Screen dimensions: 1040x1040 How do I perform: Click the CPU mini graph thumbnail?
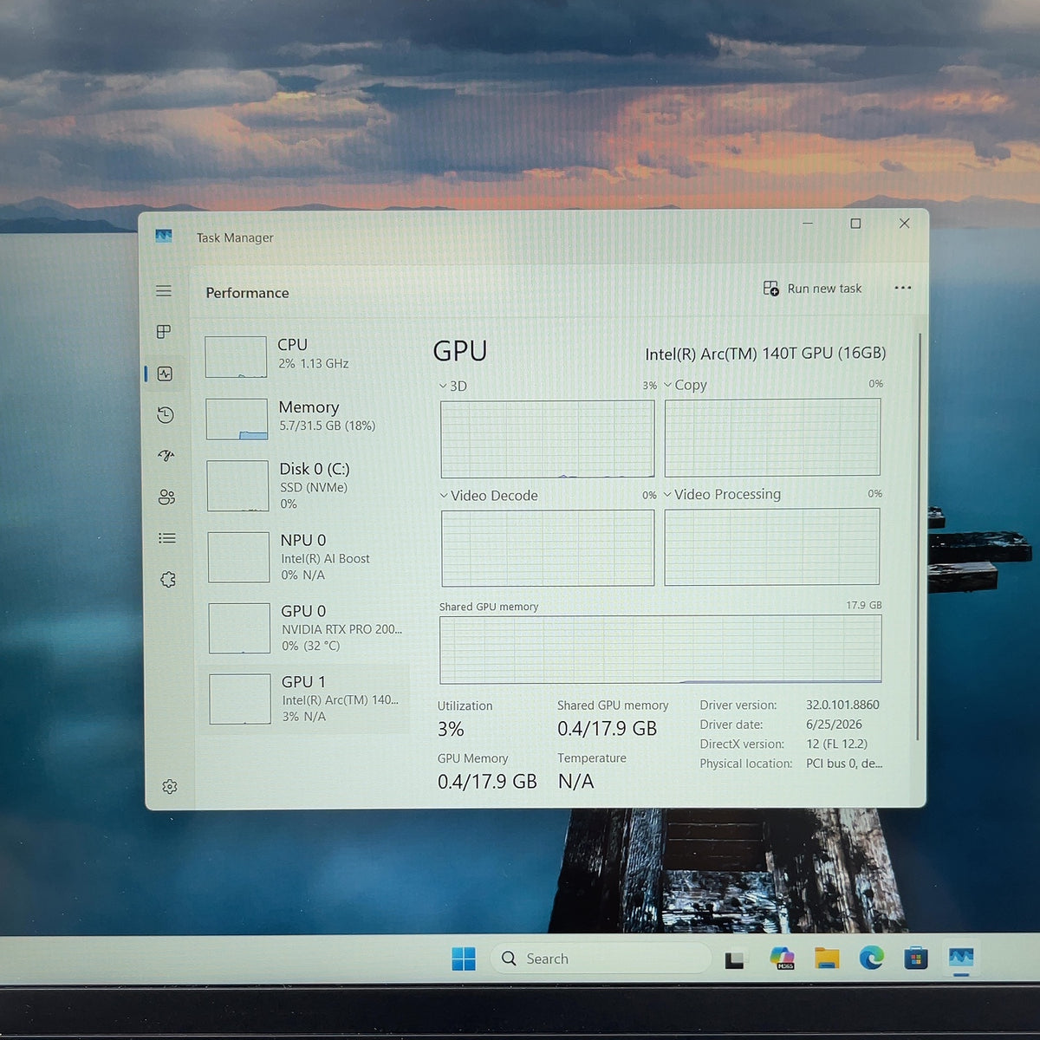pos(236,357)
